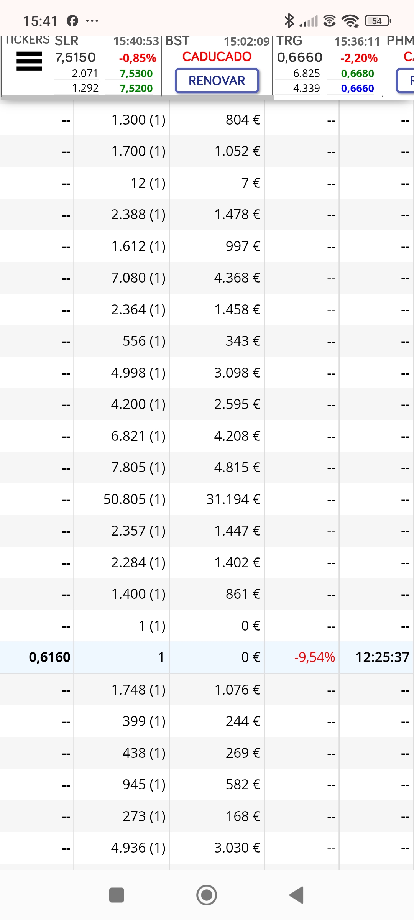Tap the 31.194 € amount cell
Viewport: 414px width, 920px height.
click(233, 499)
